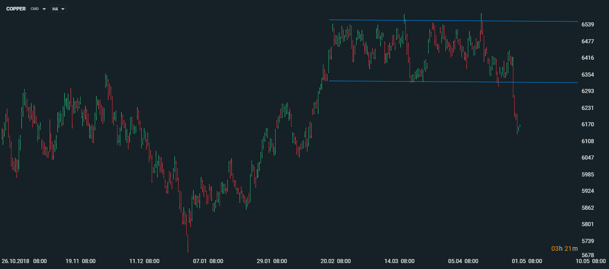Click the 26.10.2018 08:00 date label
This screenshot has width=609, height=269.
[24, 261]
